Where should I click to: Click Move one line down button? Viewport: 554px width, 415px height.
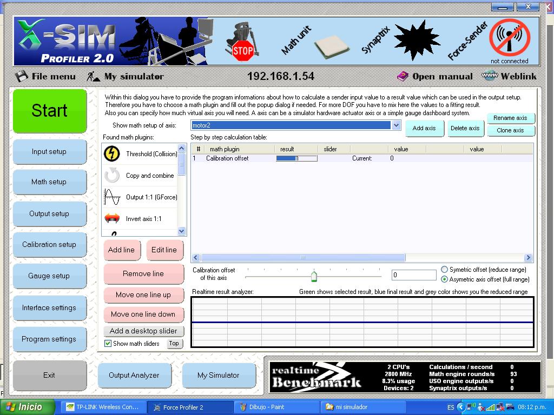(x=144, y=314)
